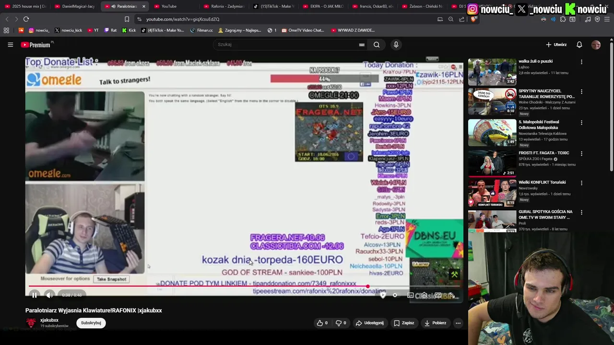This screenshot has height=345, width=614.
Task: Start voice search with microphone icon
Action: tap(396, 45)
